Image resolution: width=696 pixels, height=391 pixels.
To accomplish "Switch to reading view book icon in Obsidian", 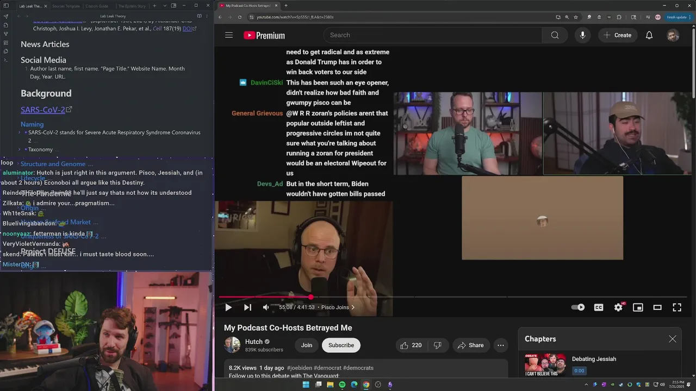I will (x=199, y=16).
